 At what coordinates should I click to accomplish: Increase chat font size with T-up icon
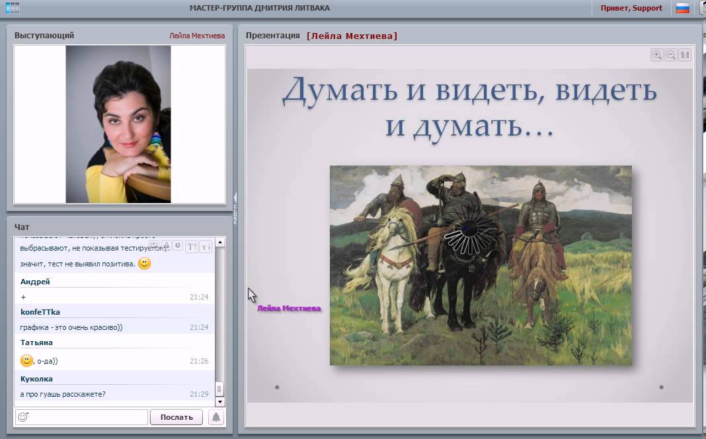tap(192, 247)
